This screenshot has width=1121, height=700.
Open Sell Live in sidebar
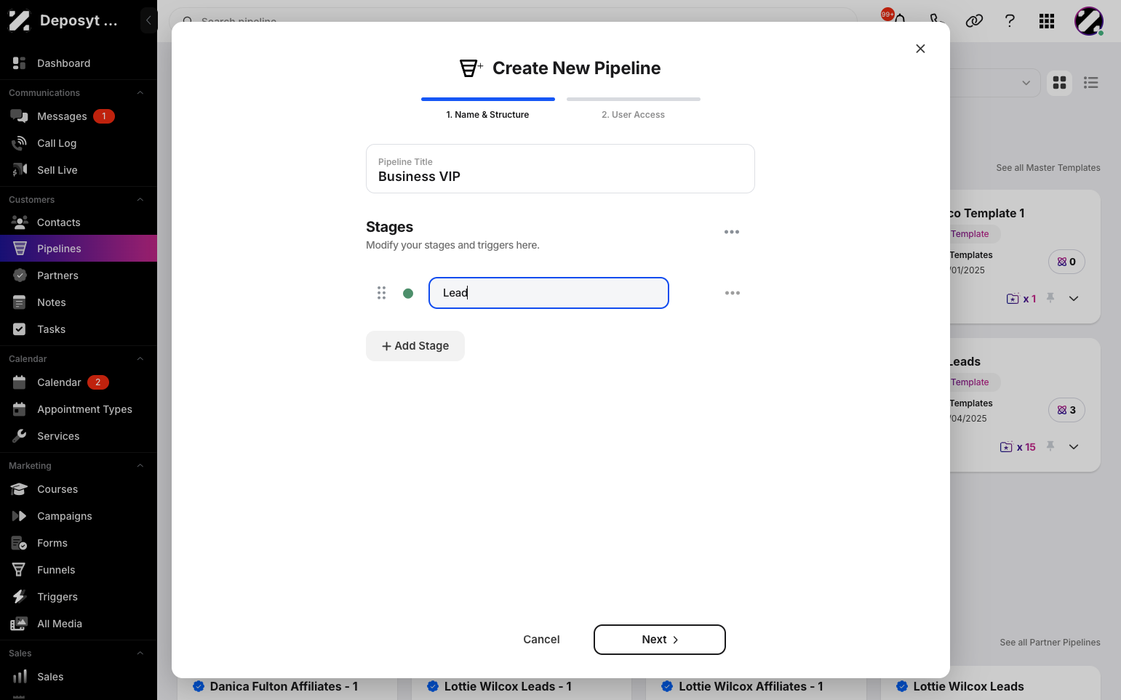(x=79, y=170)
